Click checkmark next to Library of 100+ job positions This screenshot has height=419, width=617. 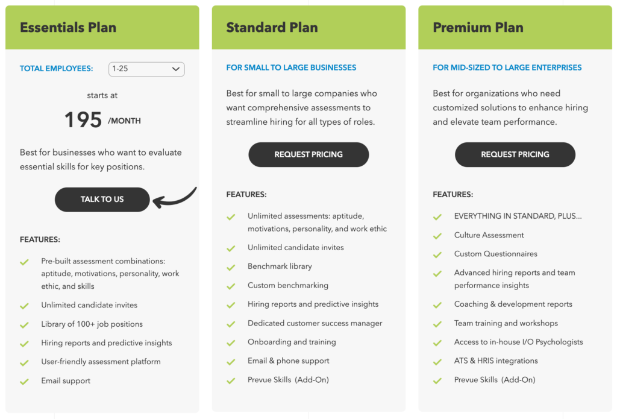click(x=24, y=325)
